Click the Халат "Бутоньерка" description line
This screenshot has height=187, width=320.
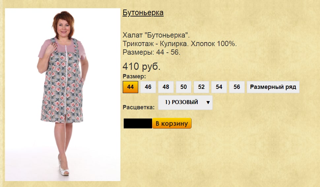(x=156, y=35)
